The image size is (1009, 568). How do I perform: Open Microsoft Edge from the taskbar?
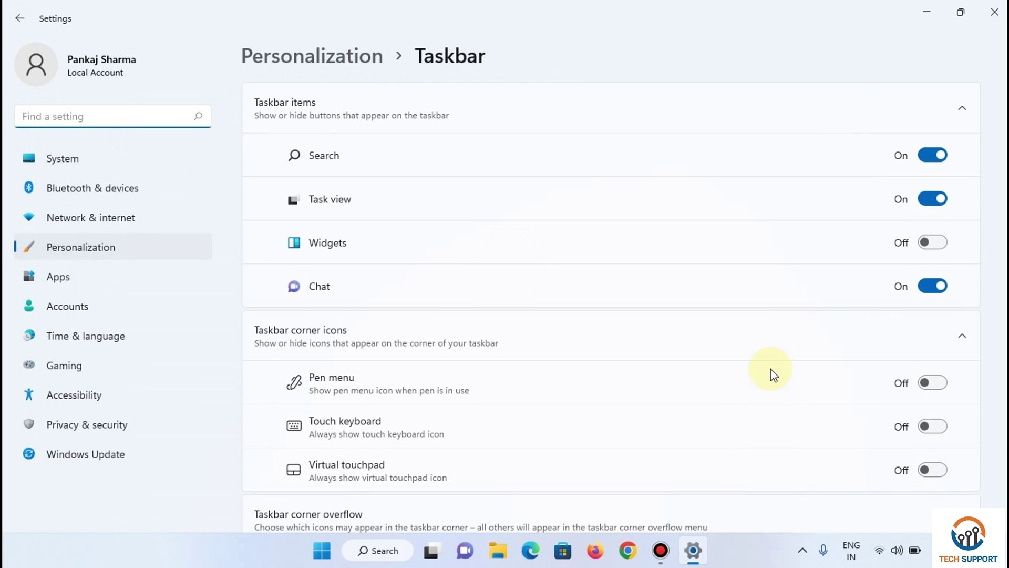[530, 551]
